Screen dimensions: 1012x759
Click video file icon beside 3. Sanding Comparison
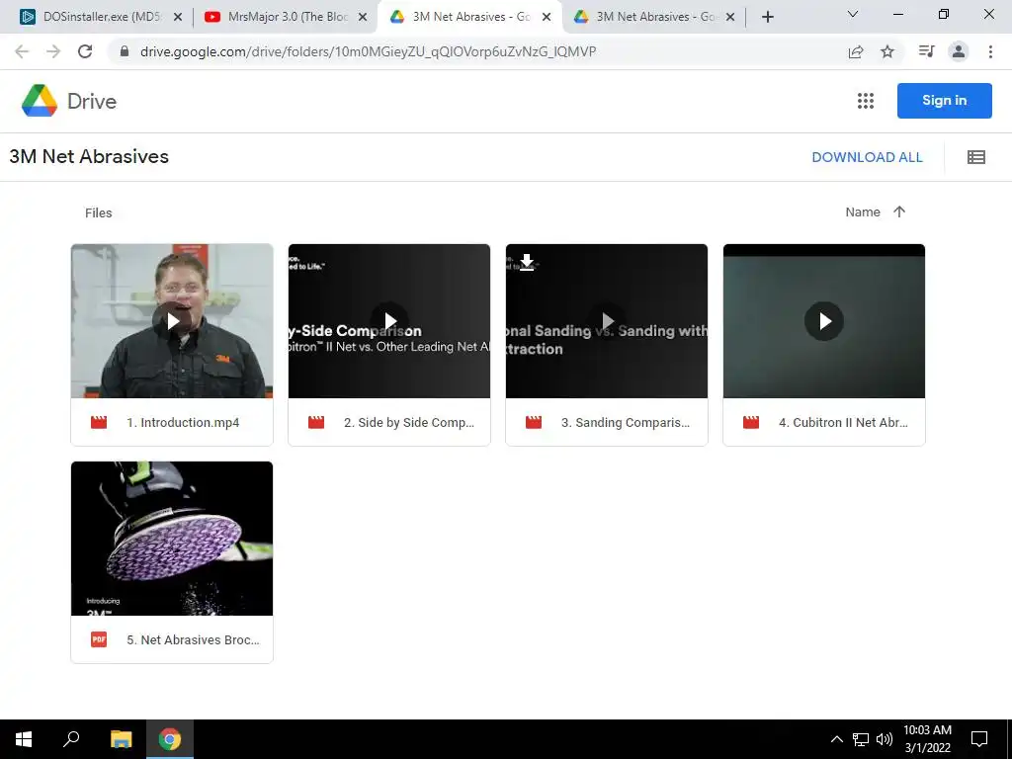point(534,423)
